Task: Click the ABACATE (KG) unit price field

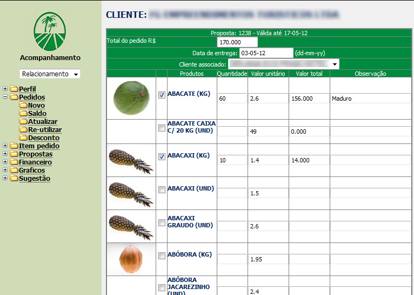Action: coord(268,99)
